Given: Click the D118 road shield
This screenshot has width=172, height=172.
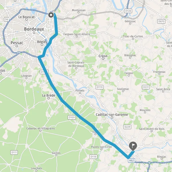Looking at the screenshot, I should [93, 157].
